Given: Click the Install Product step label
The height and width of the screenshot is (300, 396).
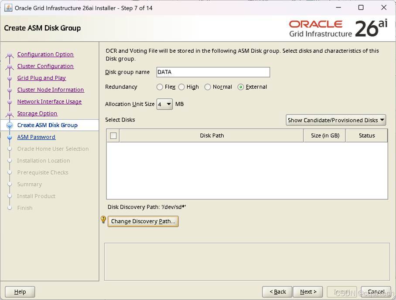Looking at the screenshot, I should pos(36,196).
